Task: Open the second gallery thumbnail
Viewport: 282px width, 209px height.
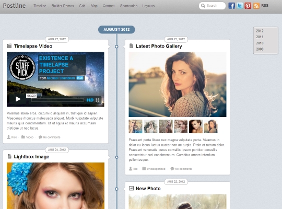Action: click(x=150, y=126)
